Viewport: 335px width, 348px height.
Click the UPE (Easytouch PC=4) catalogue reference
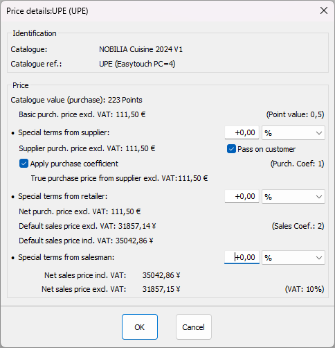[137, 64]
